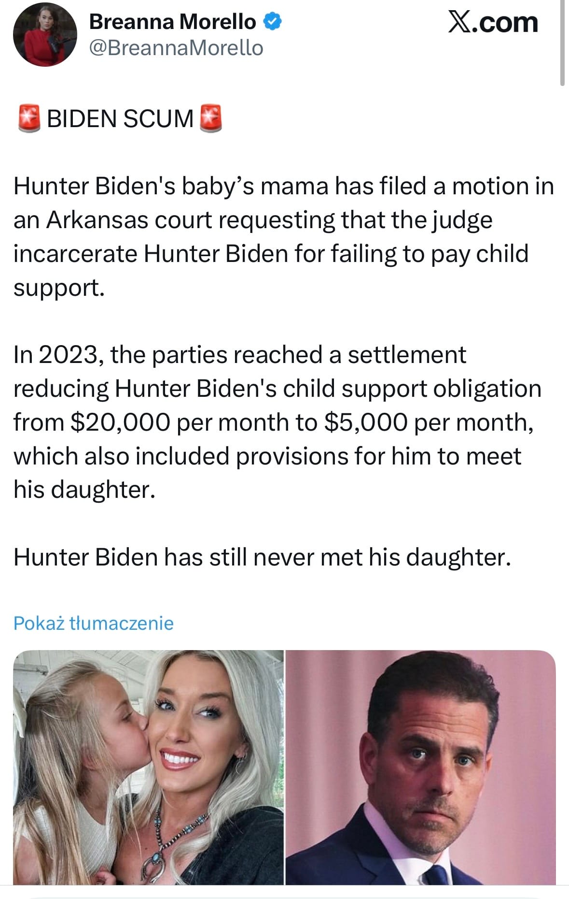Screen dimensions: 569x899
Task: Click the blue verified checkmark badge
Action: (273, 22)
